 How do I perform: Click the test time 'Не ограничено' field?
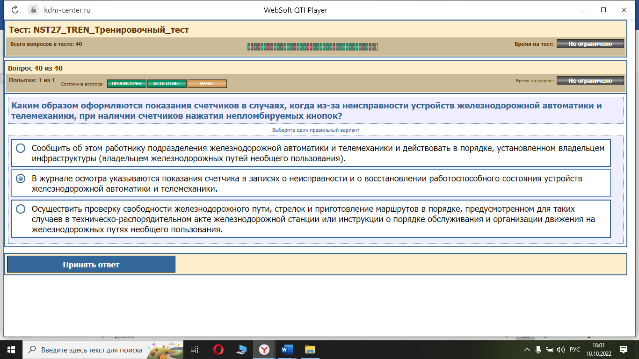pos(590,43)
